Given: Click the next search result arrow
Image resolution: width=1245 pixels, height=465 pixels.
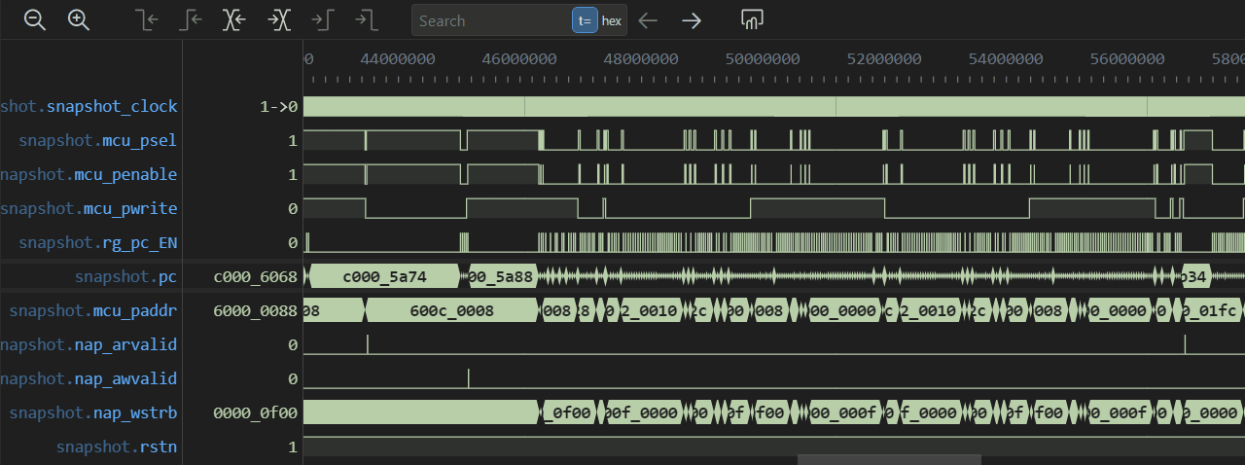Looking at the screenshot, I should (692, 20).
